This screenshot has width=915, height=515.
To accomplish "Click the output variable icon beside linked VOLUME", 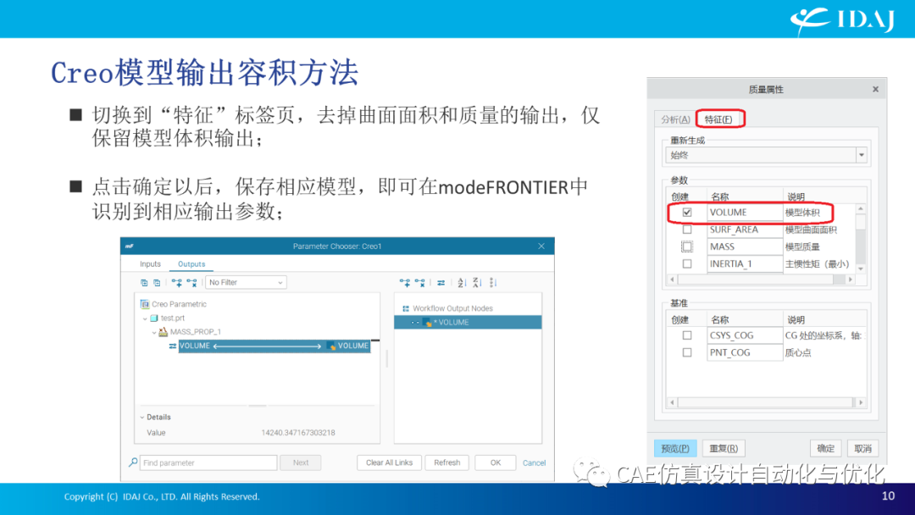I will [x=332, y=346].
